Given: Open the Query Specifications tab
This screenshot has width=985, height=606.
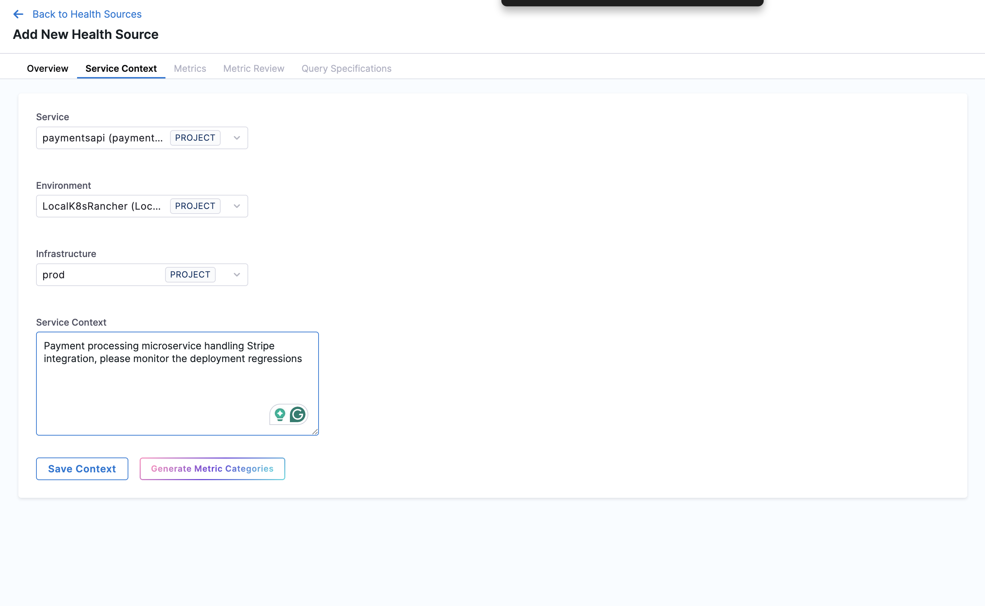Looking at the screenshot, I should click(346, 69).
